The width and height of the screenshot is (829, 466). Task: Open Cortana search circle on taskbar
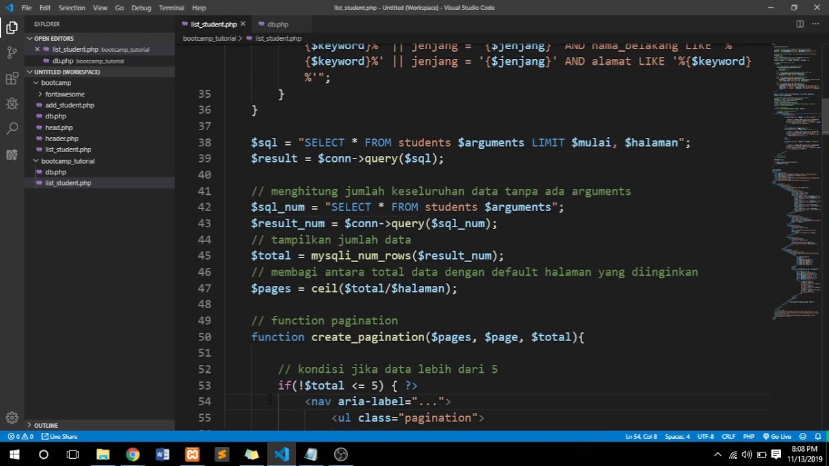pos(43,454)
